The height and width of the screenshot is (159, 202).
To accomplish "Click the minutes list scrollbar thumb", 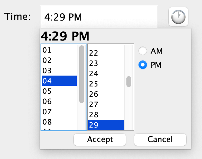I will tap(129, 82).
